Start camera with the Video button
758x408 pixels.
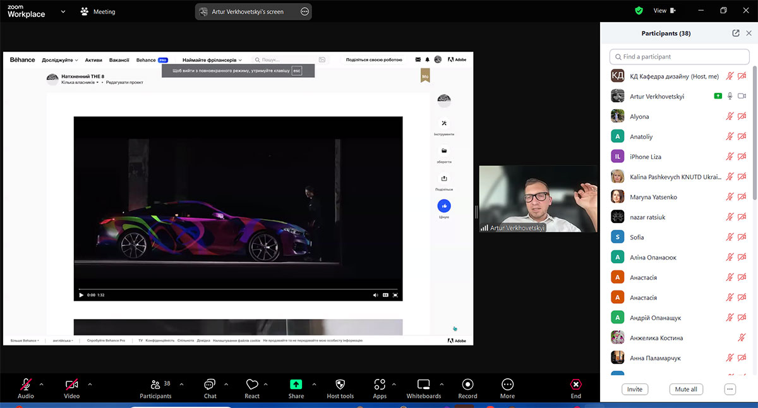[72, 387]
